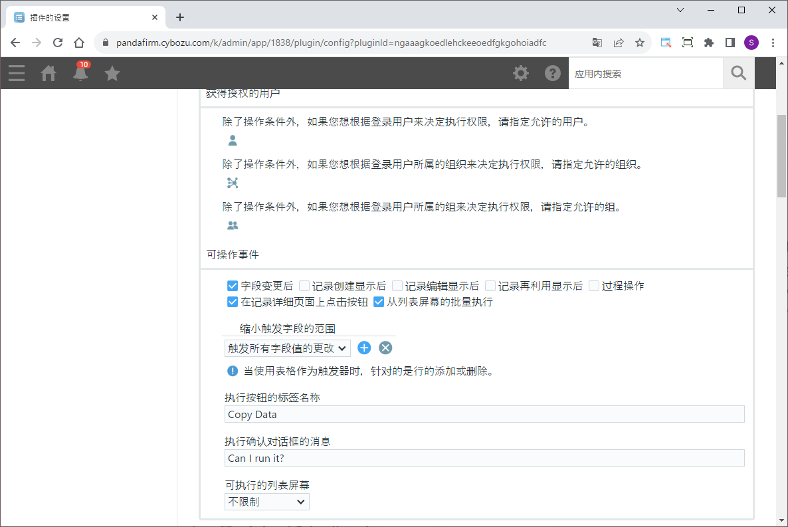Open bookmarks star in kintone header

(112, 73)
